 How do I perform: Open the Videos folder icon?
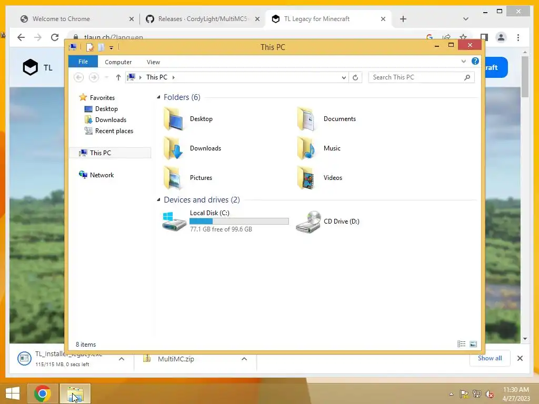pyautogui.click(x=306, y=178)
